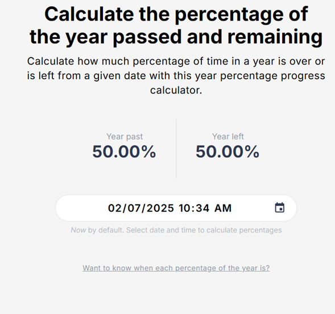Click the vertical divider between percentages
The width and height of the screenshot is (335, 314).
pyautogui.click(x=176, y=149)
